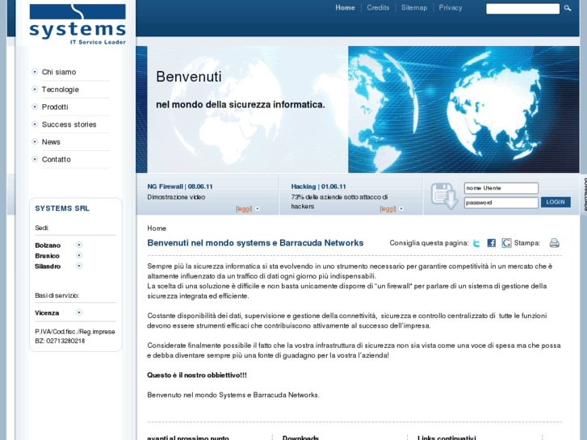Open Hacking 01.06.11 headline
Viewport: 587px width, 440px height.
point(319,186)
